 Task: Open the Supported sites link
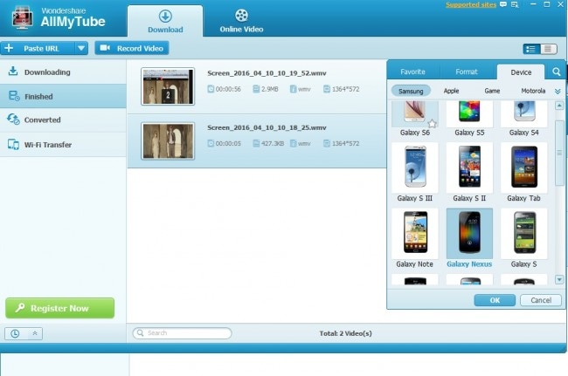tap(471, 4)
